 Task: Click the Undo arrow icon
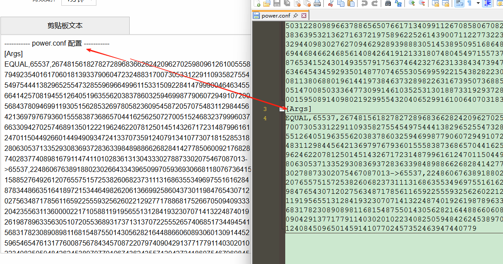click(x=365, y=3)
